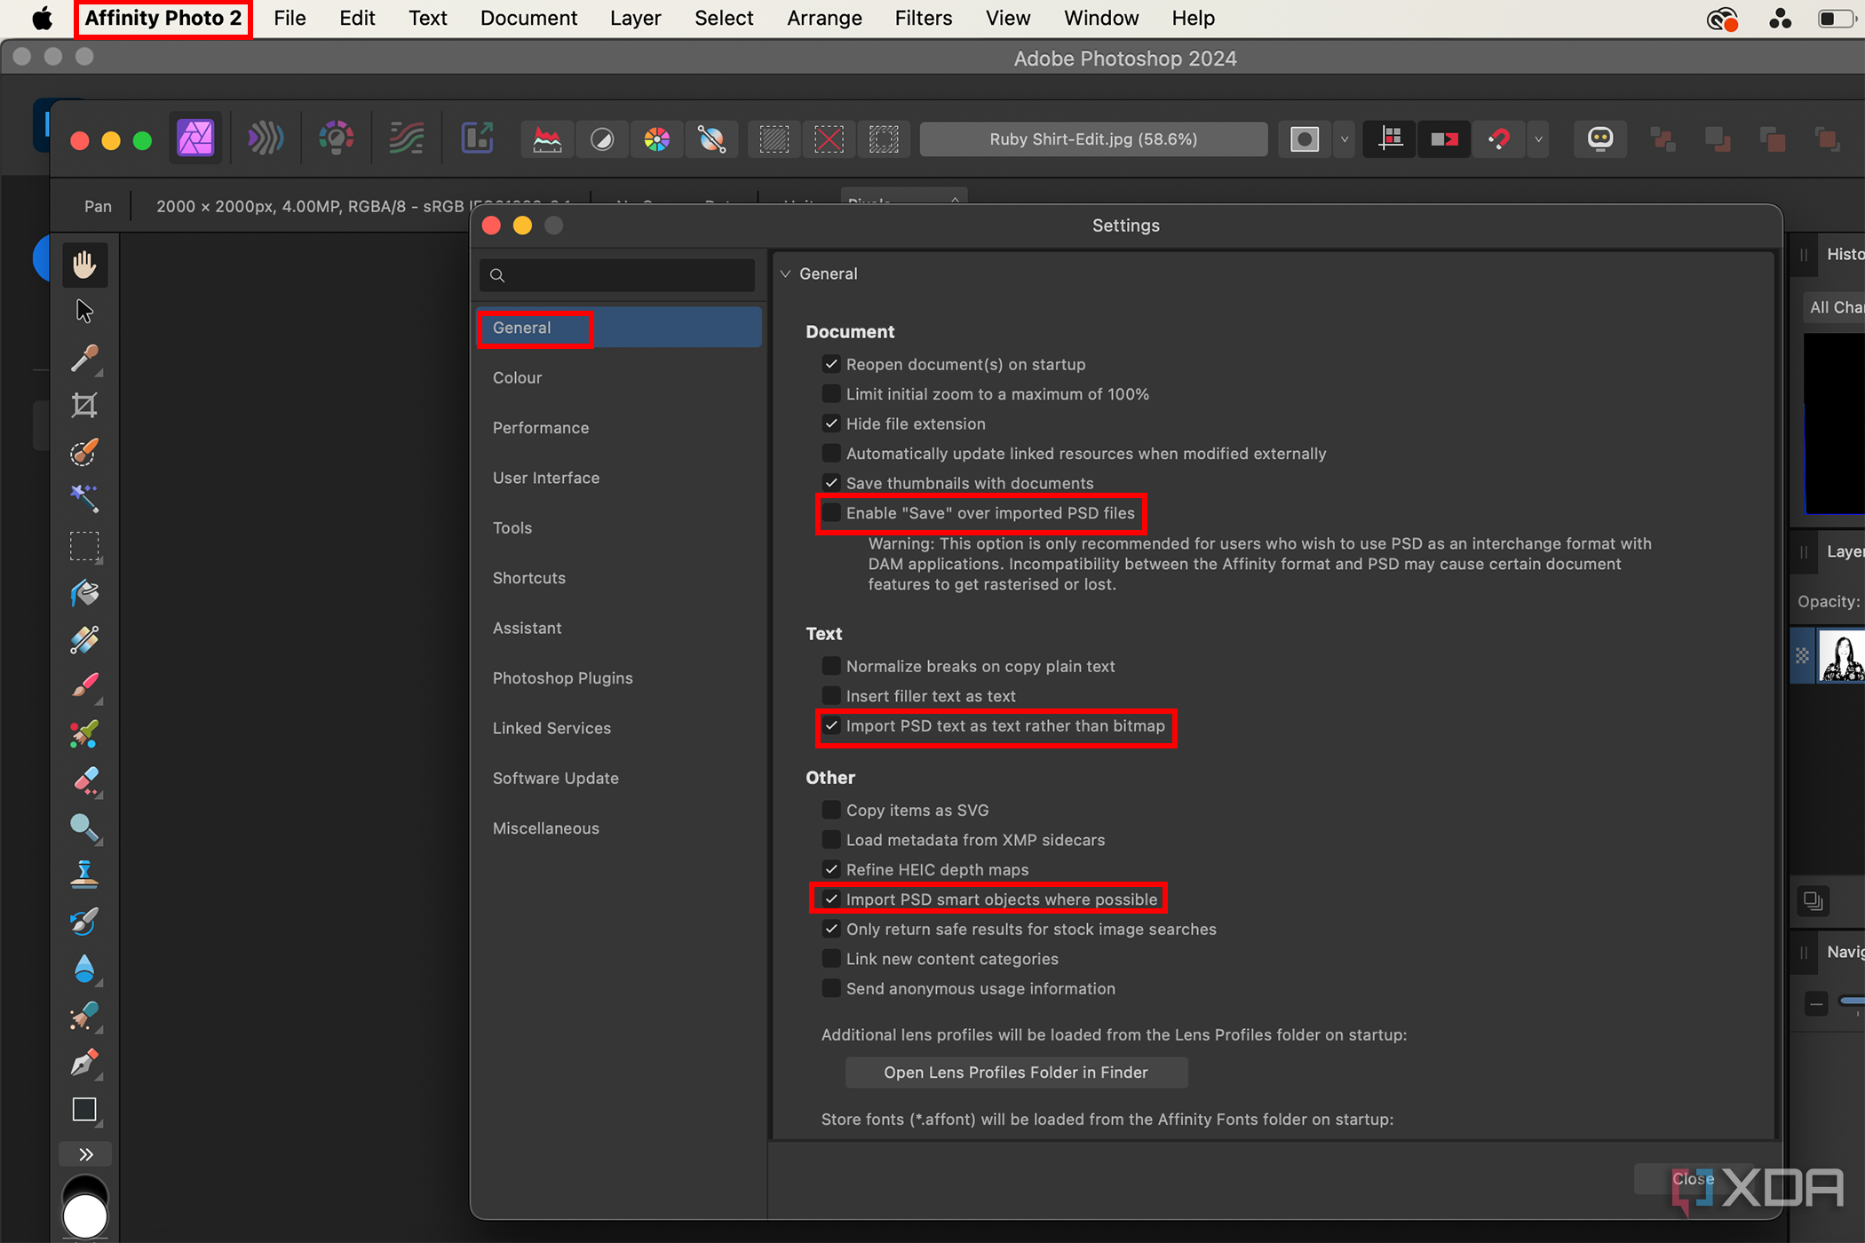Viewport: 1865px width, 1243px height.
Task: Select Performance settings category
Action: click(619, 427)
